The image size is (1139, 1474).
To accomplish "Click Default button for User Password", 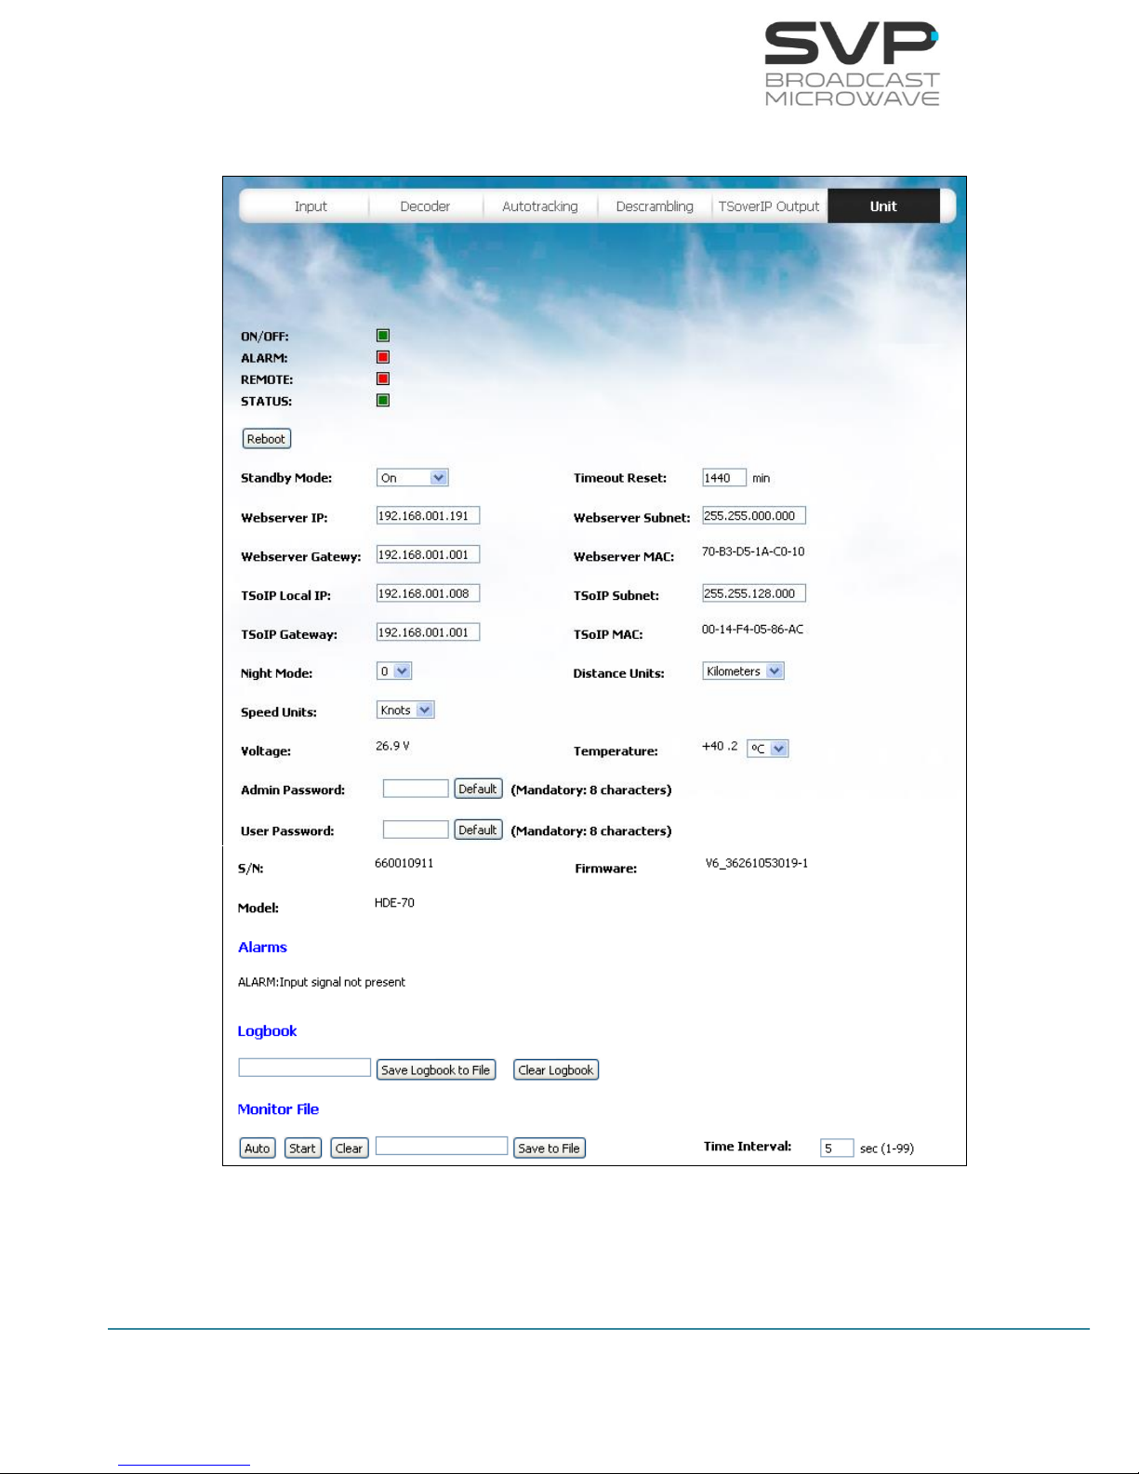I will pyautogui.click(x=478, y=830).
